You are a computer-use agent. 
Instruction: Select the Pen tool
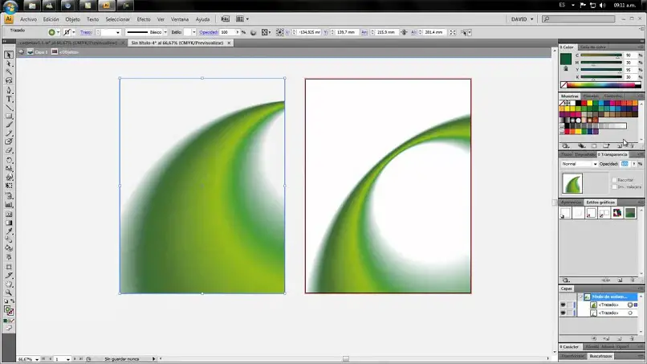9,90
